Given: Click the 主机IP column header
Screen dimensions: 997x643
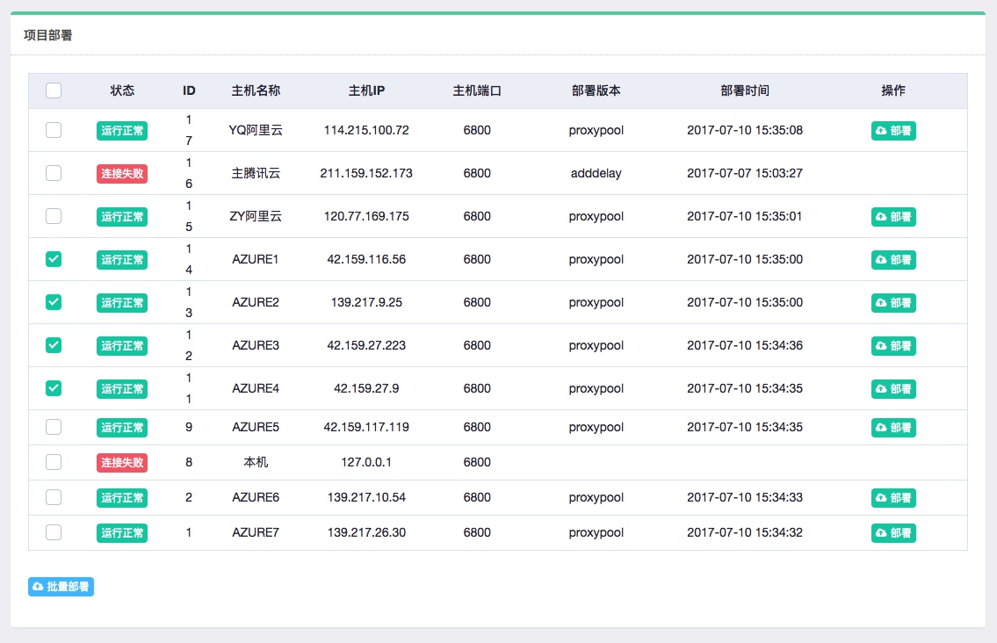Looking at the screenshot, I should pos(366,90).
